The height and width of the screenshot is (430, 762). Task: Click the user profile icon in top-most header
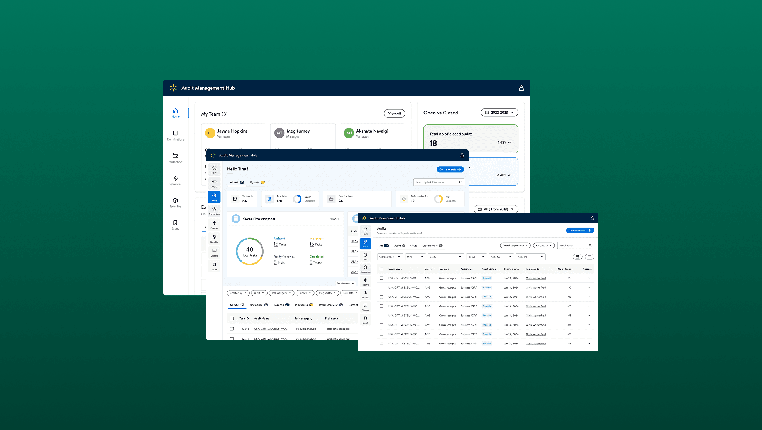(x=521, y=88)
